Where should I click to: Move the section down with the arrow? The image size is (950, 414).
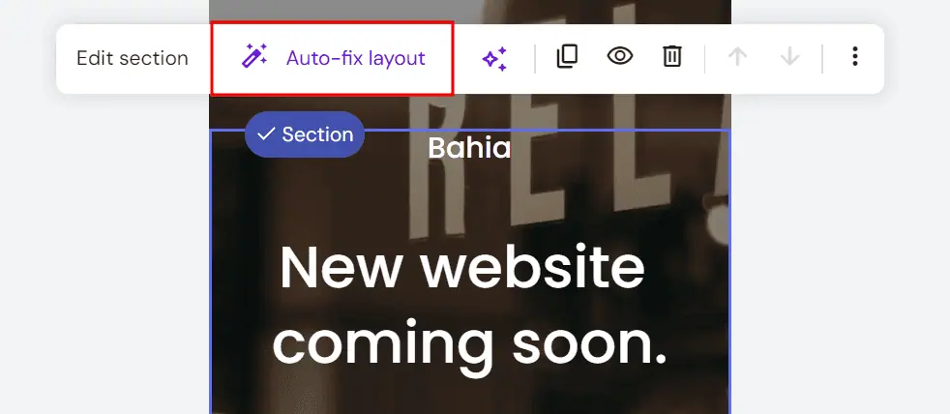tap(789, 56)
